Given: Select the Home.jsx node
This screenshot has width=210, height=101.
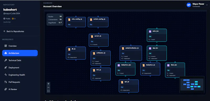Looking at the screenshot, I should point(175,70).
